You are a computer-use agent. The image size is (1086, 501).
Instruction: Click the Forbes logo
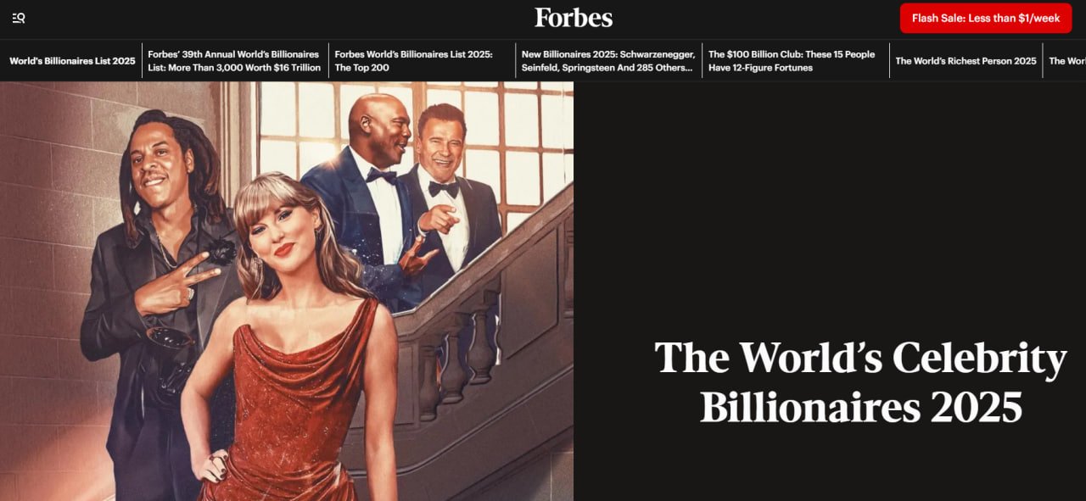coord(574,17)
